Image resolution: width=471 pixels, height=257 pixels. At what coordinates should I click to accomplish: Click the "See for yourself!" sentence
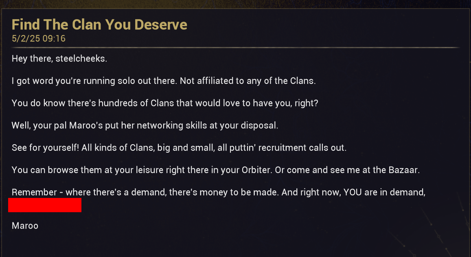point(45,147)
